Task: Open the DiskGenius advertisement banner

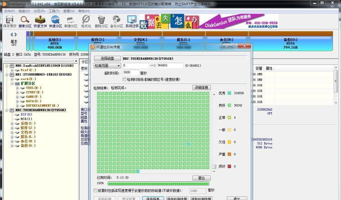Action: (209, 21)
